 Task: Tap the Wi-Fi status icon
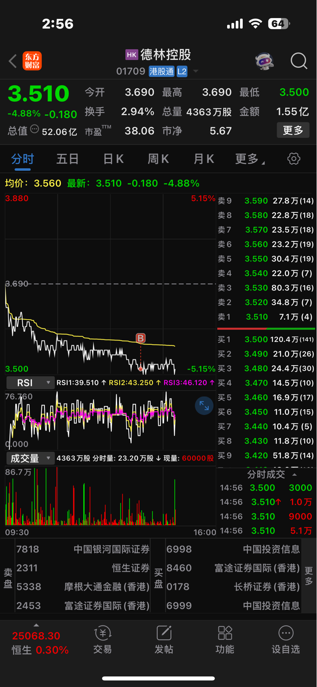coord(256,24)
